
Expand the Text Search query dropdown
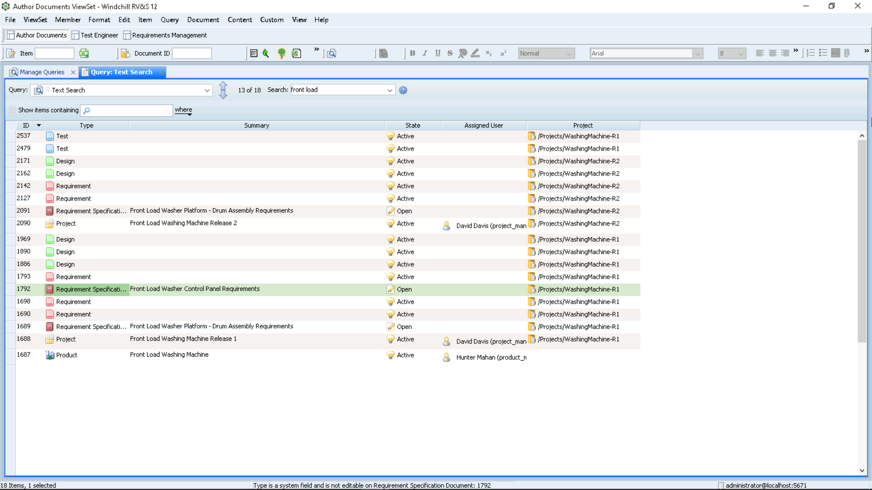coord(207,90)
